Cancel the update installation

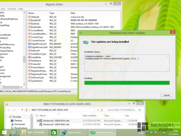click(x=167, y=95)
